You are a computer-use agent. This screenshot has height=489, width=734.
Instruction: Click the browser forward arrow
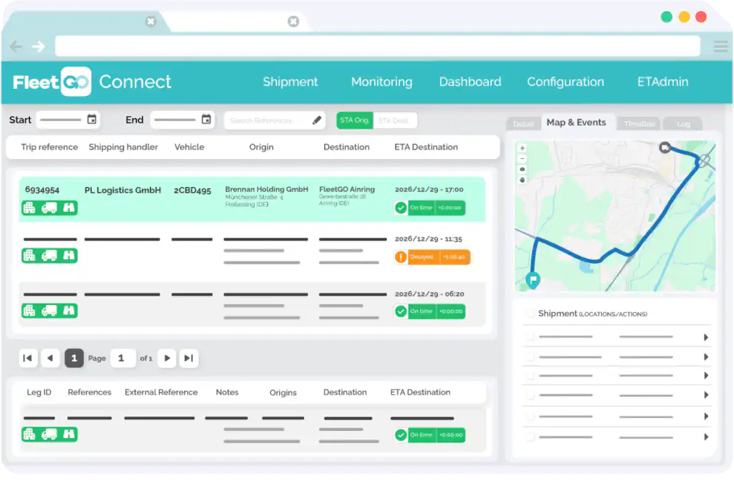(x=39, y=47)
